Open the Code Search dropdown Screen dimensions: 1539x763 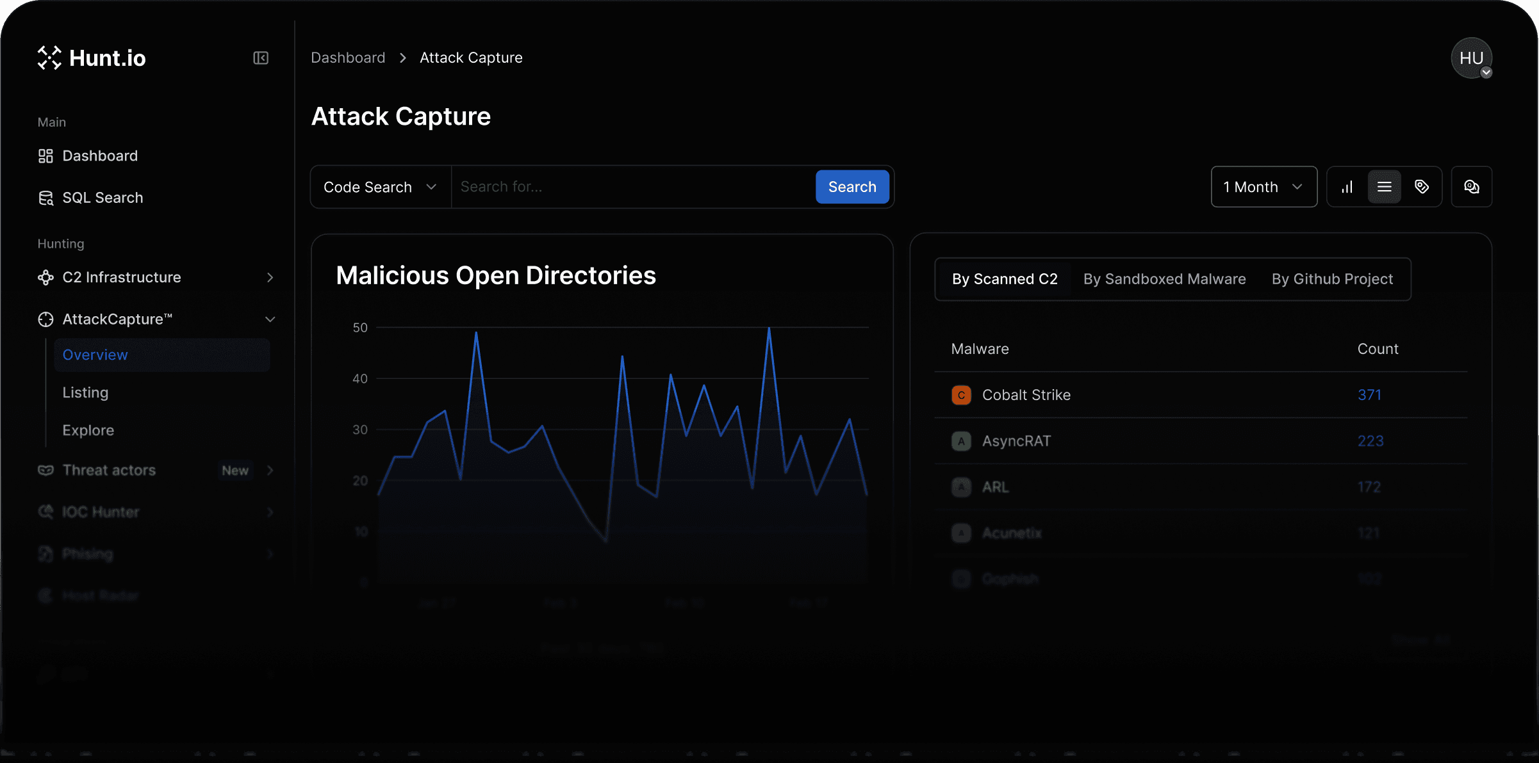tap(381, 187)
